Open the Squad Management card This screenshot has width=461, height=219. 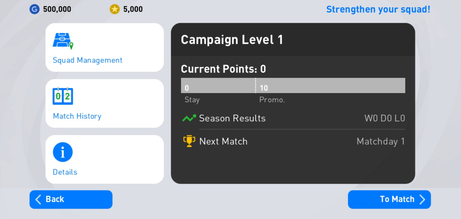(x=105, y=47)
